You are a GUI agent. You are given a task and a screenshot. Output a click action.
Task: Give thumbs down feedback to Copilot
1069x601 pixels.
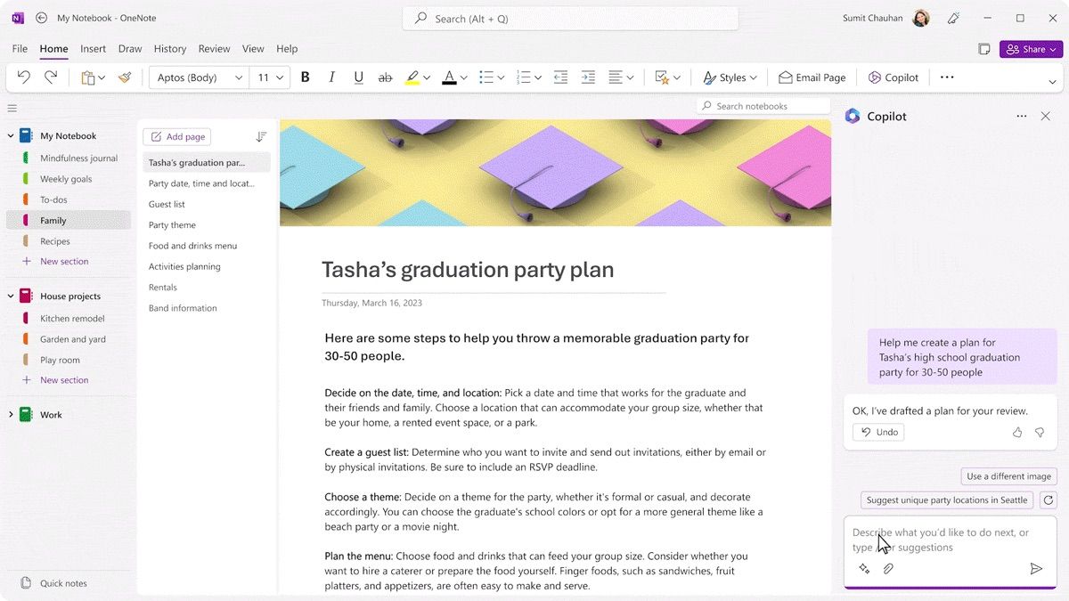click(1039, 432)
